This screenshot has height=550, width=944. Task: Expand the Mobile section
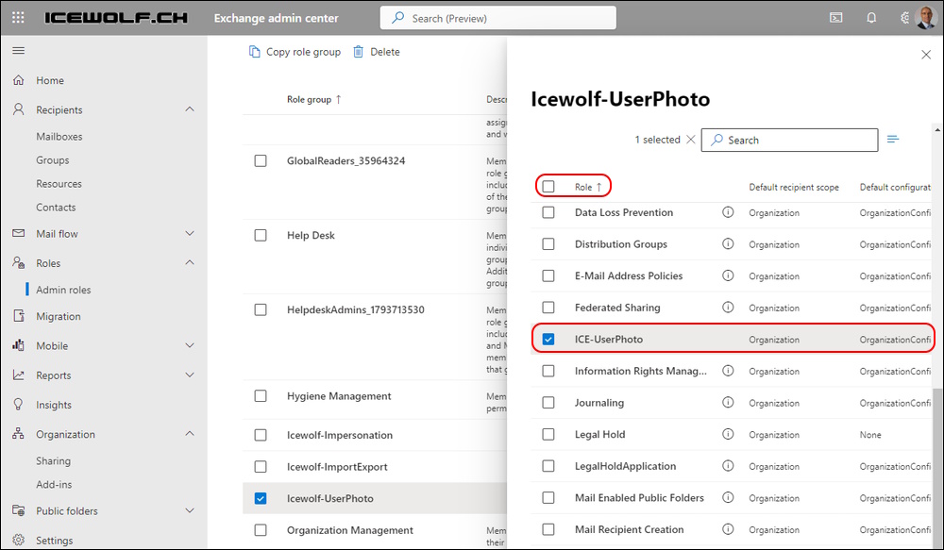(190, 345)
